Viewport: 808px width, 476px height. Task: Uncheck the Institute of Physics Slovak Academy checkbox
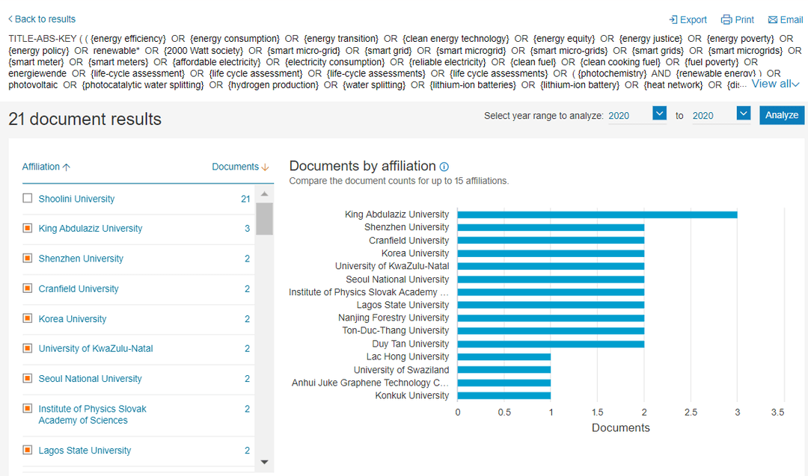tap(28, 409)
